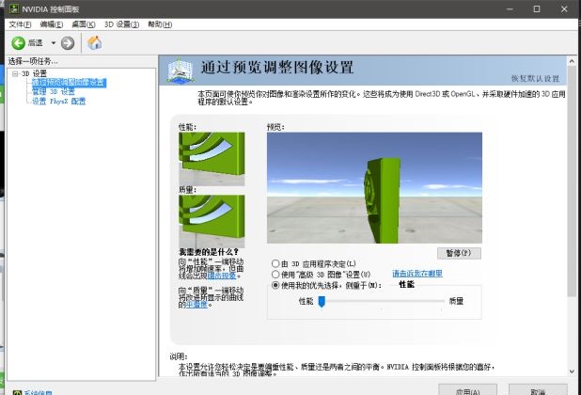The width and height of the screenshot is (581, 395).
Task: Select 由 3D 应用程序决定 radio button
Action: [x=275, y=263]
